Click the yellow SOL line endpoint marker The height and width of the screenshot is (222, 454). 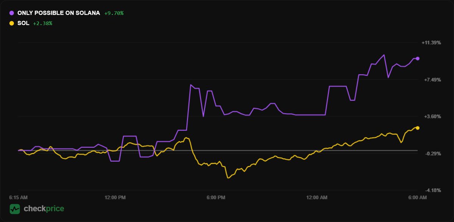click(418, 128)
